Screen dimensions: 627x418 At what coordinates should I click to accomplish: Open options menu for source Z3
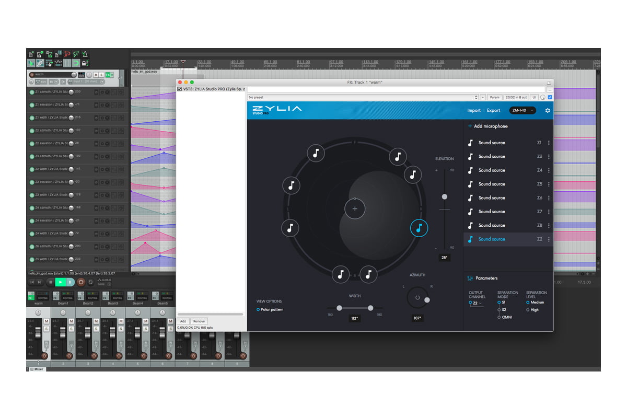coord(549,156)
